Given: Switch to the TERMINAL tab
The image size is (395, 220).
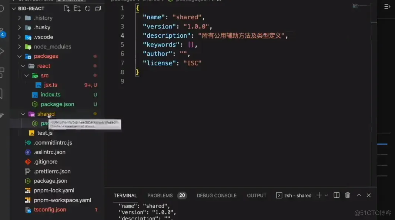Looking at the screenshot, I should tap(125, 196).
